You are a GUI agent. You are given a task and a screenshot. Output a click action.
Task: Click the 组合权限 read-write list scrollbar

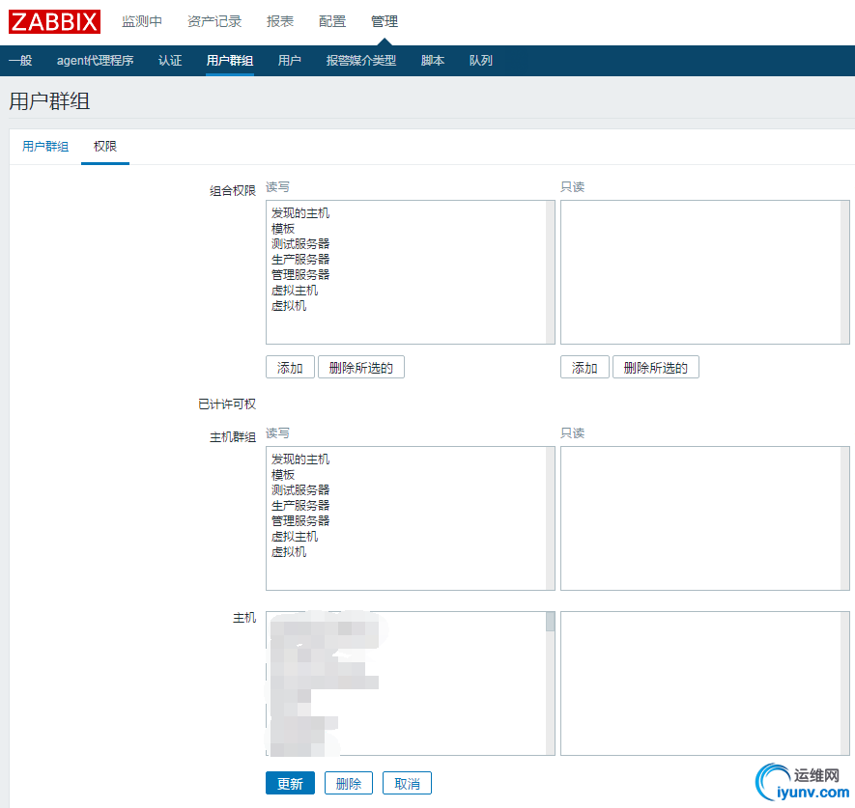click(x=550, y=272)
